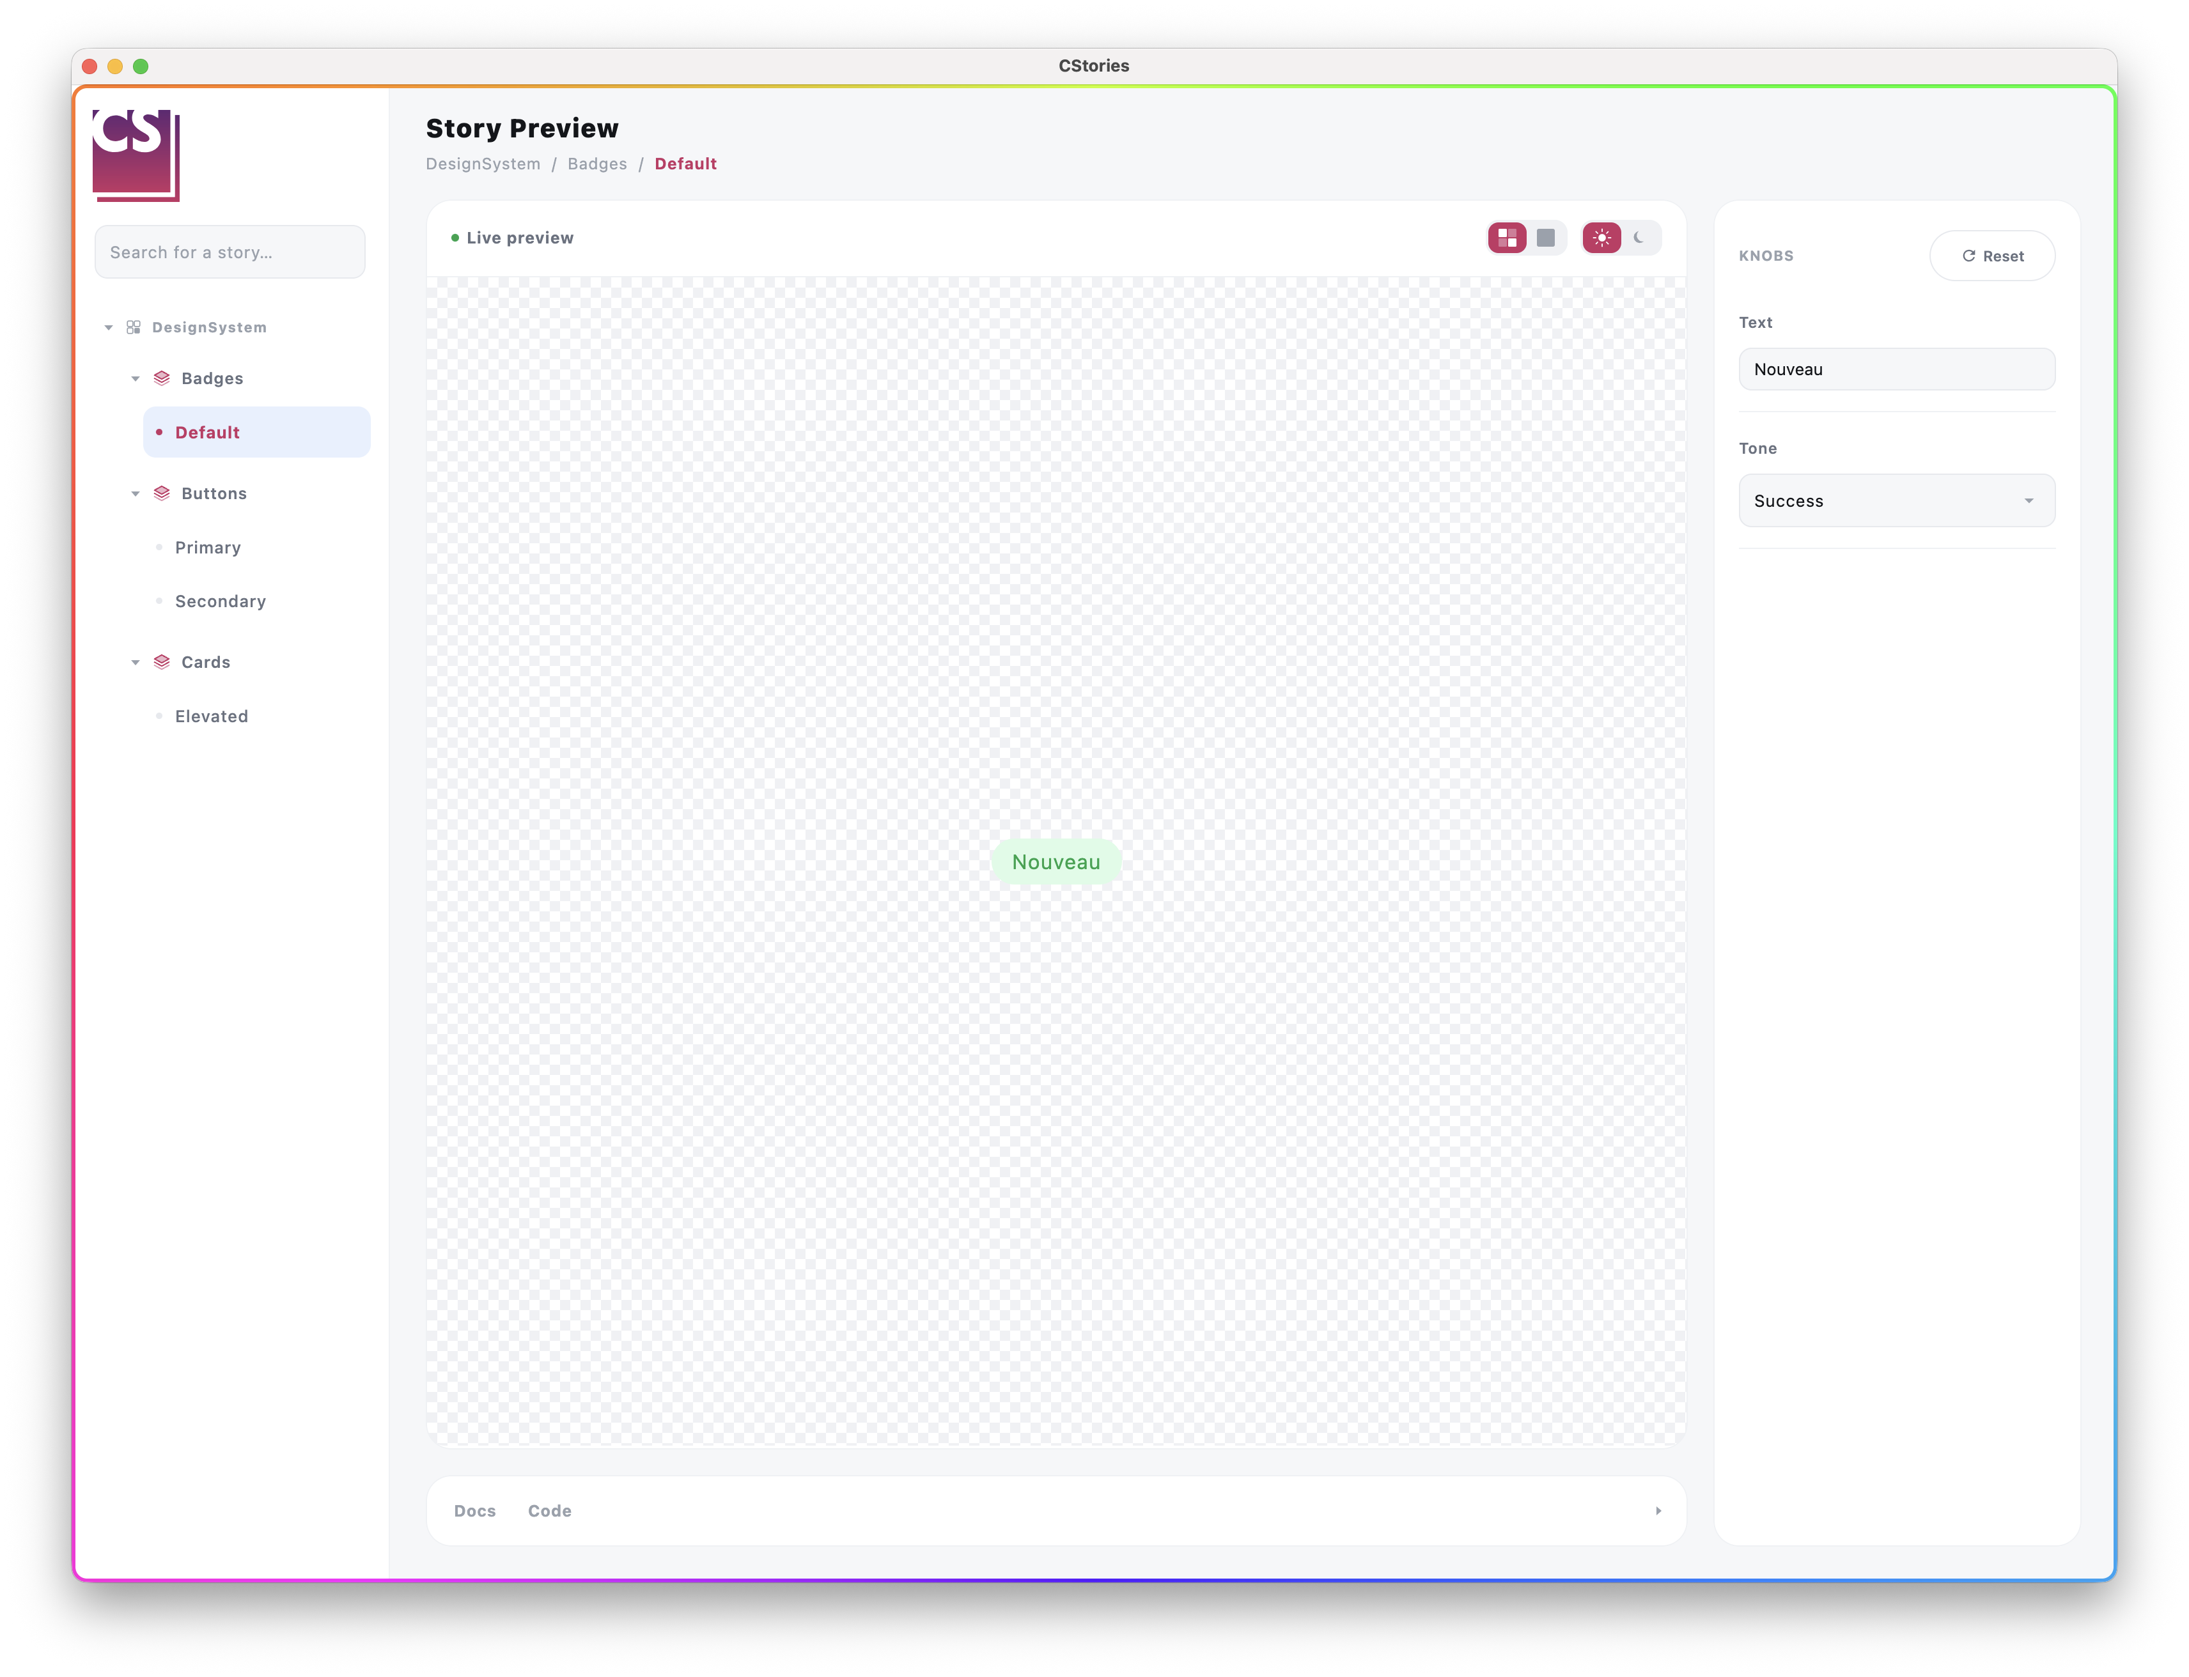
Task: Minimize the CStories window
Action: point(115,66)
